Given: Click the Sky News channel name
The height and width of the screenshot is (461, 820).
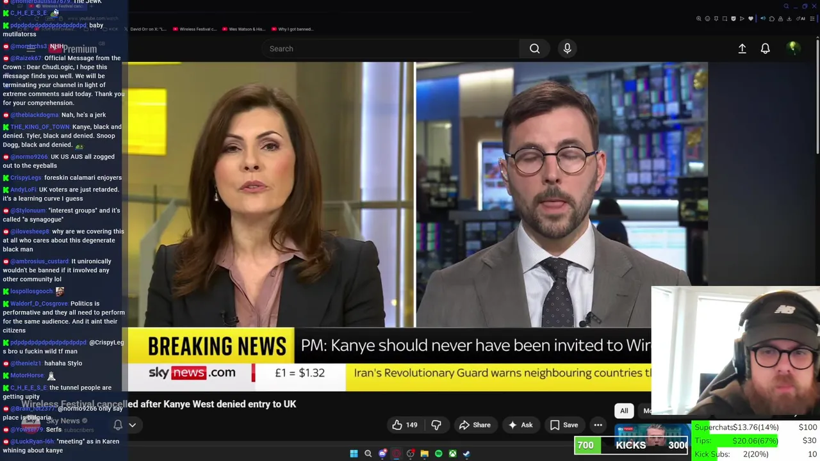Looking at the screenshot, I should point(63,421).
